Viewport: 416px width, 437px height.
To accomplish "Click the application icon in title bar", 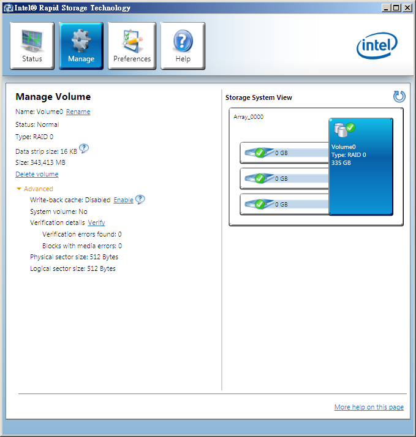I will [x=9, y=8].
